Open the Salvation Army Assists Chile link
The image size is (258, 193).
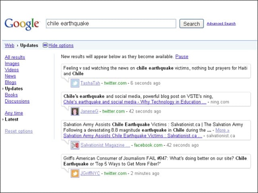(x=133, y=136)
